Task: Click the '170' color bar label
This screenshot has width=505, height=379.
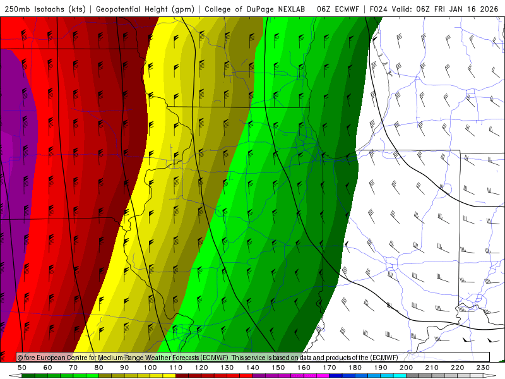Action: point(330,368)
